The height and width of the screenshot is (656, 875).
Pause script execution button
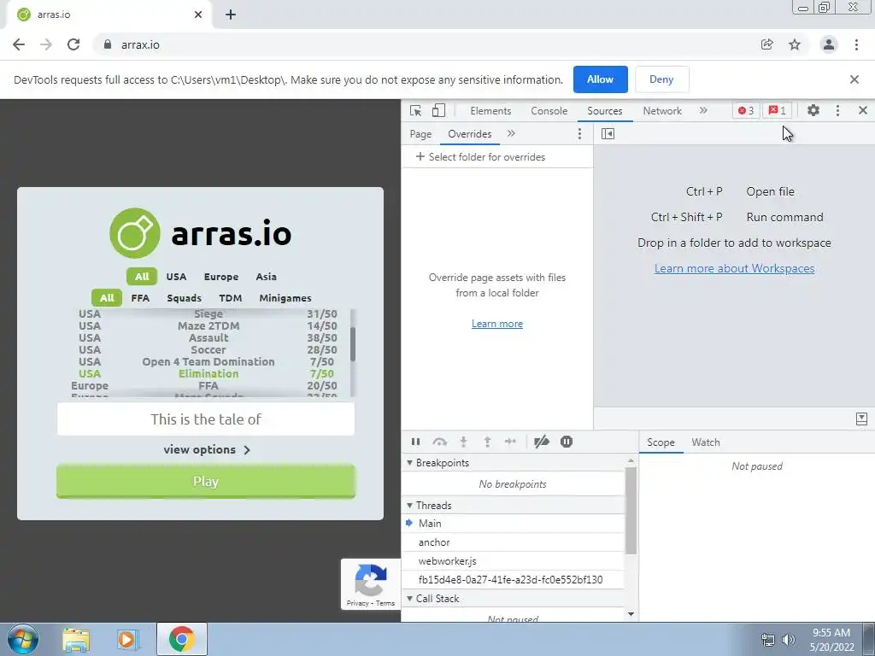[x=416, y=442]
